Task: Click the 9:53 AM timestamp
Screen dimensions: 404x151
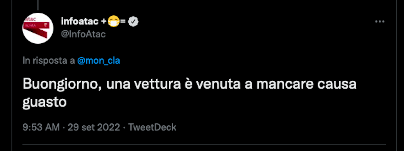Action: pyautogui.click(x=41, y=127)
